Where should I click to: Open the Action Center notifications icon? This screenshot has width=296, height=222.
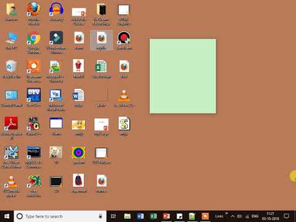coord(287,216)
